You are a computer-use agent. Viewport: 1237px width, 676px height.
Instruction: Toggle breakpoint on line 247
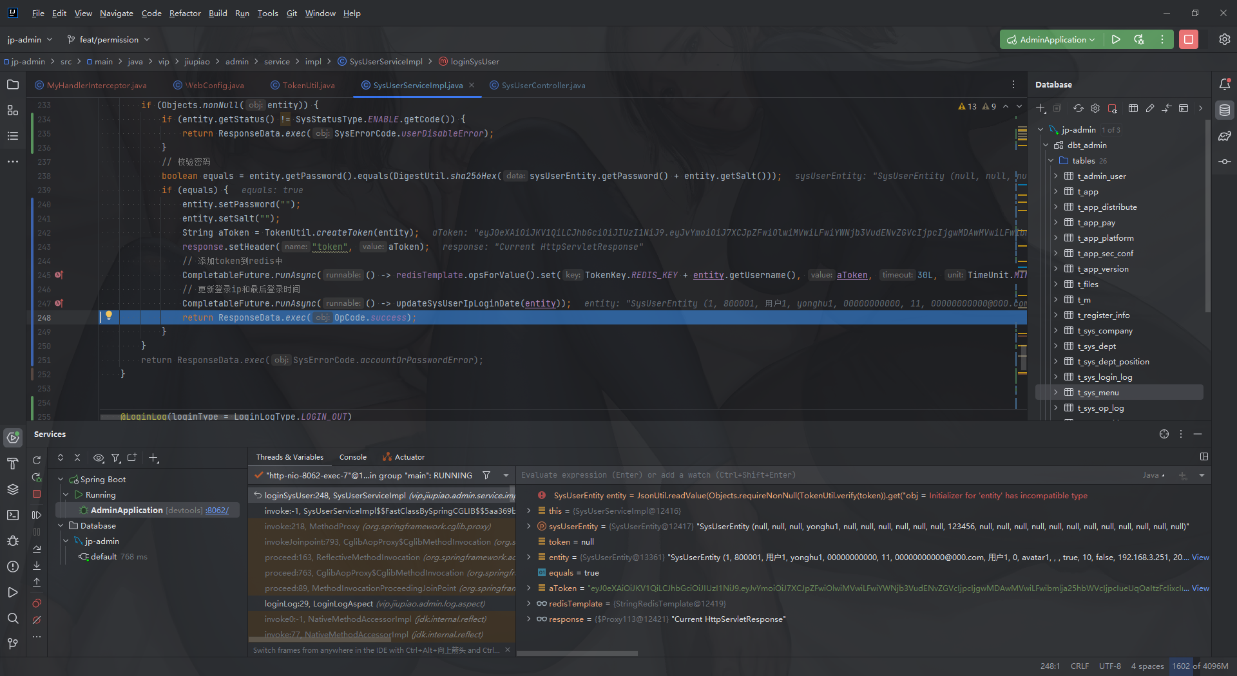click(59, 303)
